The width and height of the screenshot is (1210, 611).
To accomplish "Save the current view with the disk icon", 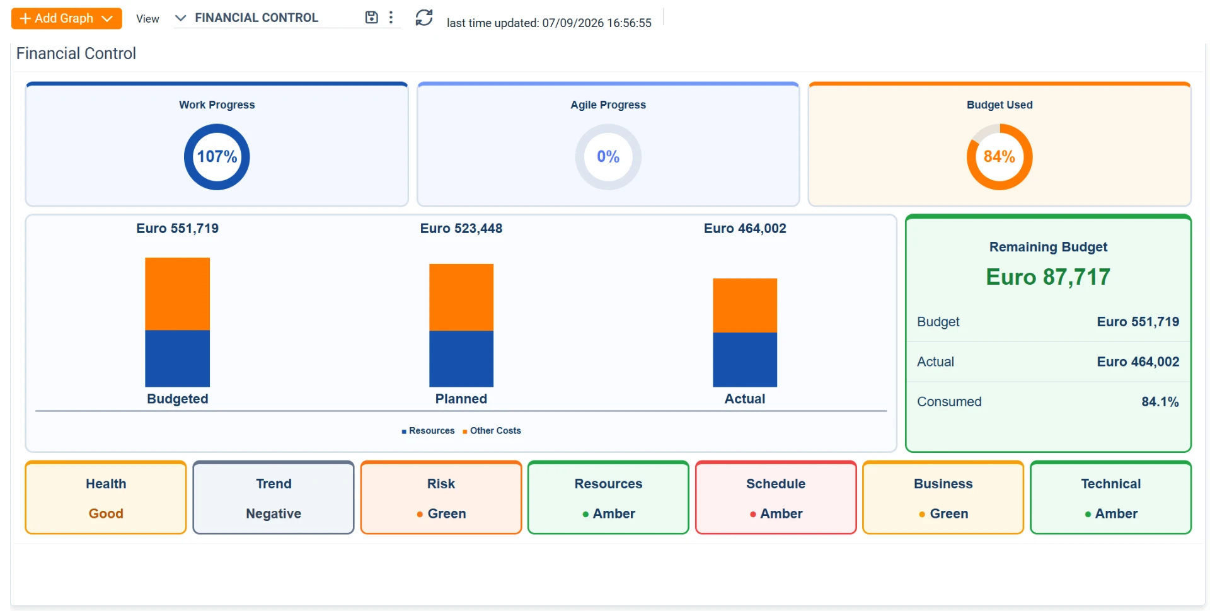I will pos(371,18).
